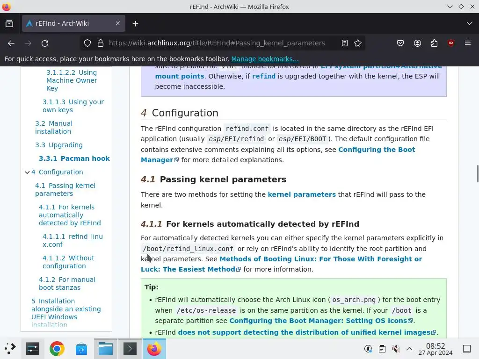Collapse the 4 Configuration section chevron
The height and width of the screenshot is (359, 479).
[27, 172]
